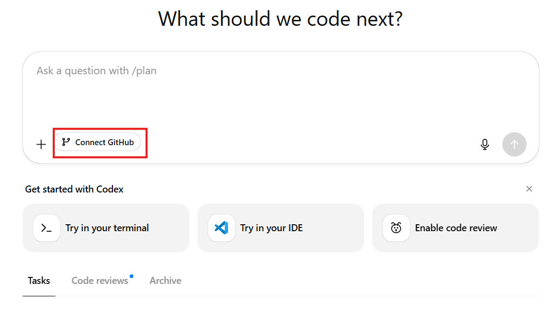This screenshot has height=321, width=554.
Task: Click the terminal prompt icon
Action: tap(47, 228)
